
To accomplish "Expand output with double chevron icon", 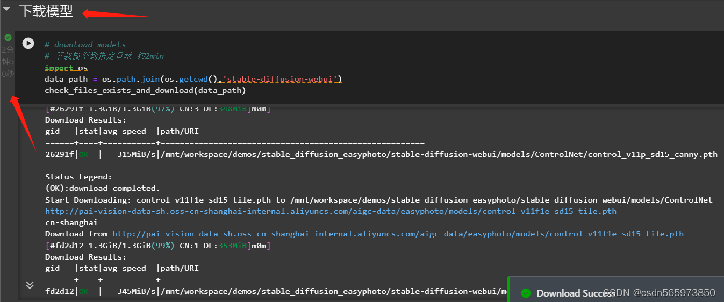I will pos(30,285).
